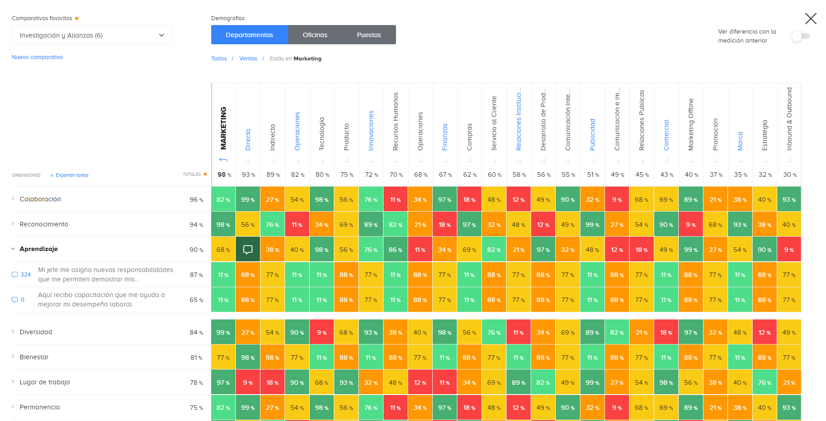Click the blue back arrow under MARKETING header

tap(223, 159)
